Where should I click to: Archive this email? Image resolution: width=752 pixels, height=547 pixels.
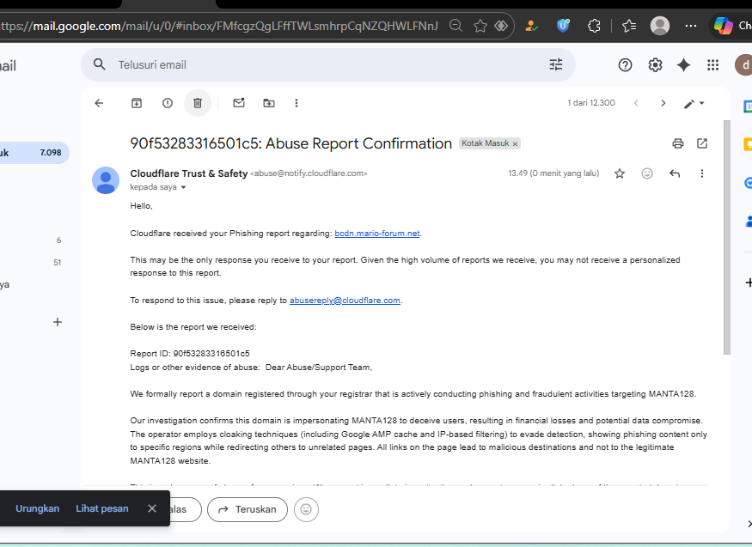[x=137, y=103]
